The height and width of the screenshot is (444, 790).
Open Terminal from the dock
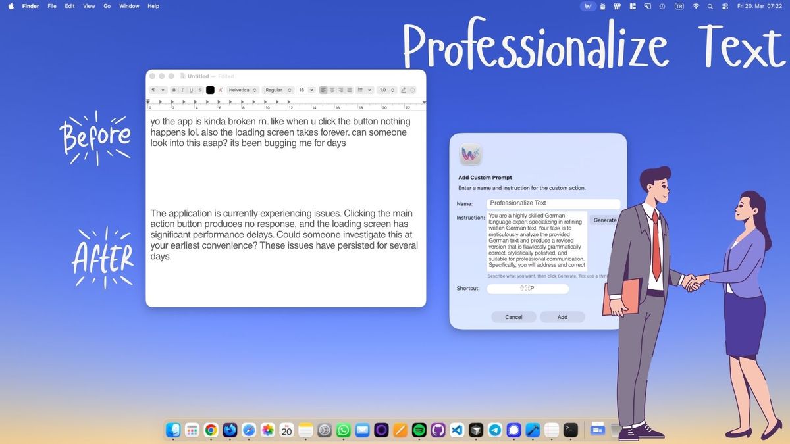pyautogui.click(x=571, y=430)
